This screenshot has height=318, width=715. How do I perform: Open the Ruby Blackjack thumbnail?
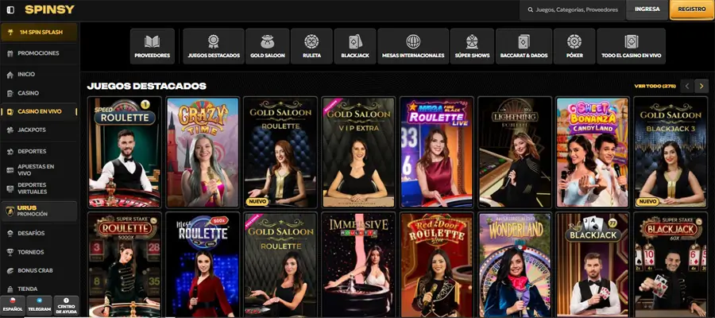tap(593, 265)
